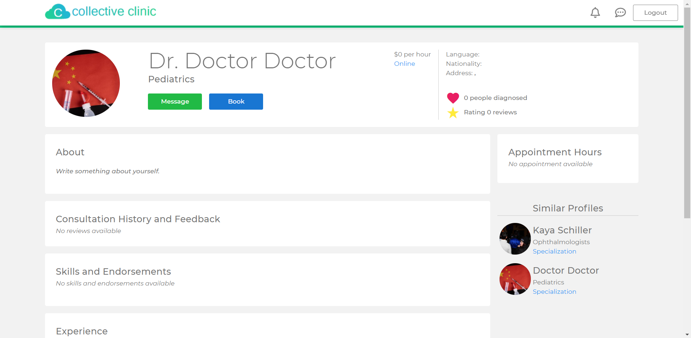Click the "Address: ," label
The width and height of the screenshot is (691, 338).
[x=461, y=73]
